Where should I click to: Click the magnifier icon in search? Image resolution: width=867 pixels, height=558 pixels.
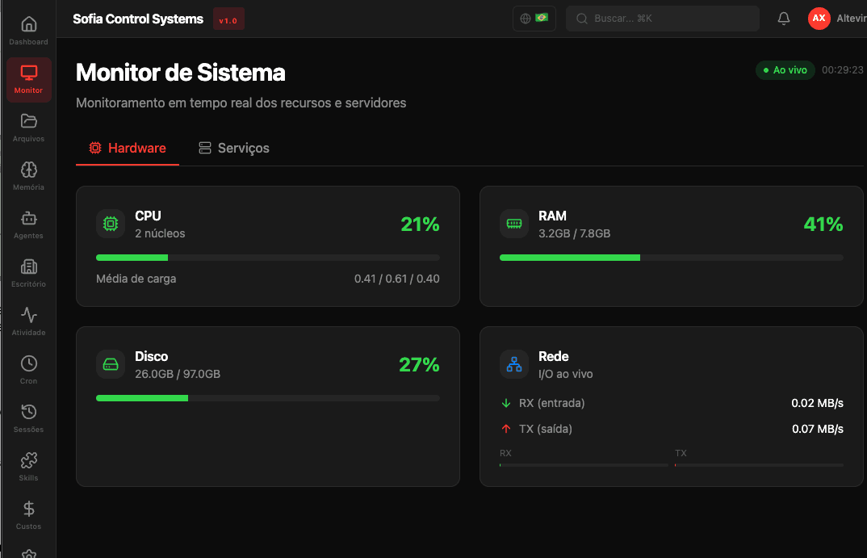tap(582, 19)
